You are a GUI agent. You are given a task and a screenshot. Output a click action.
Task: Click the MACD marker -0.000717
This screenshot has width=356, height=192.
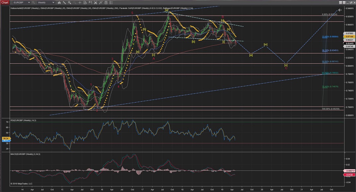[349, 171]
